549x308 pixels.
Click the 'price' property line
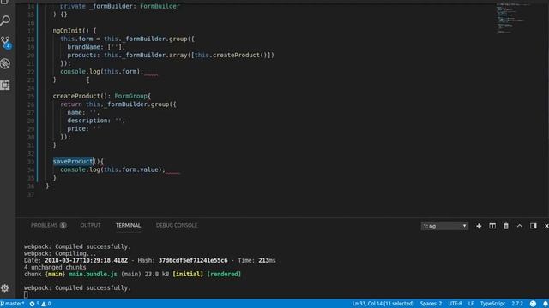coord(83,128)
